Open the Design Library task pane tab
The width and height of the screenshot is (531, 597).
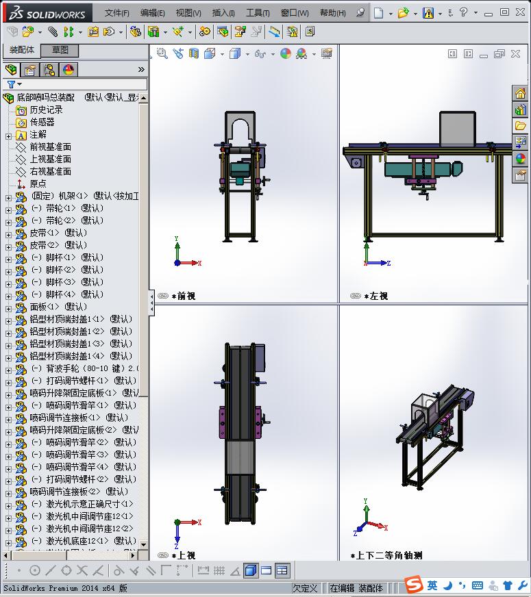tap(520, 110)
